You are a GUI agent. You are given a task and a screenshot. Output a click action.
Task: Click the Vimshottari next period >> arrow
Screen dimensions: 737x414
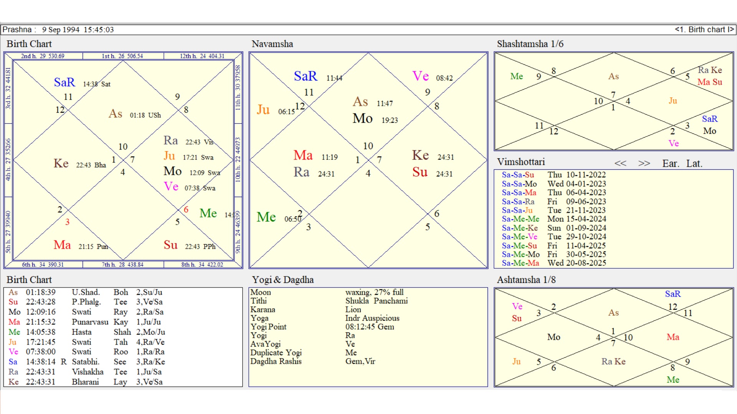click(x=644, y=164)
